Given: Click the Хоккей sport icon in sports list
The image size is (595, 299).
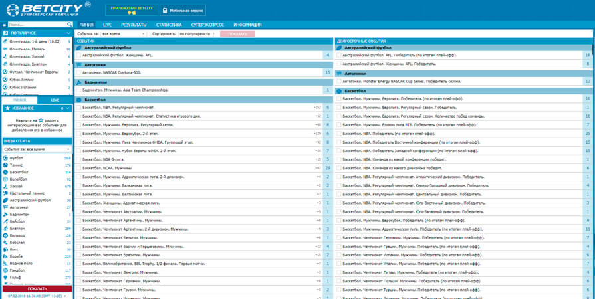Looking at the screenshot, I should pyautogui.click(x=5, y=186).
